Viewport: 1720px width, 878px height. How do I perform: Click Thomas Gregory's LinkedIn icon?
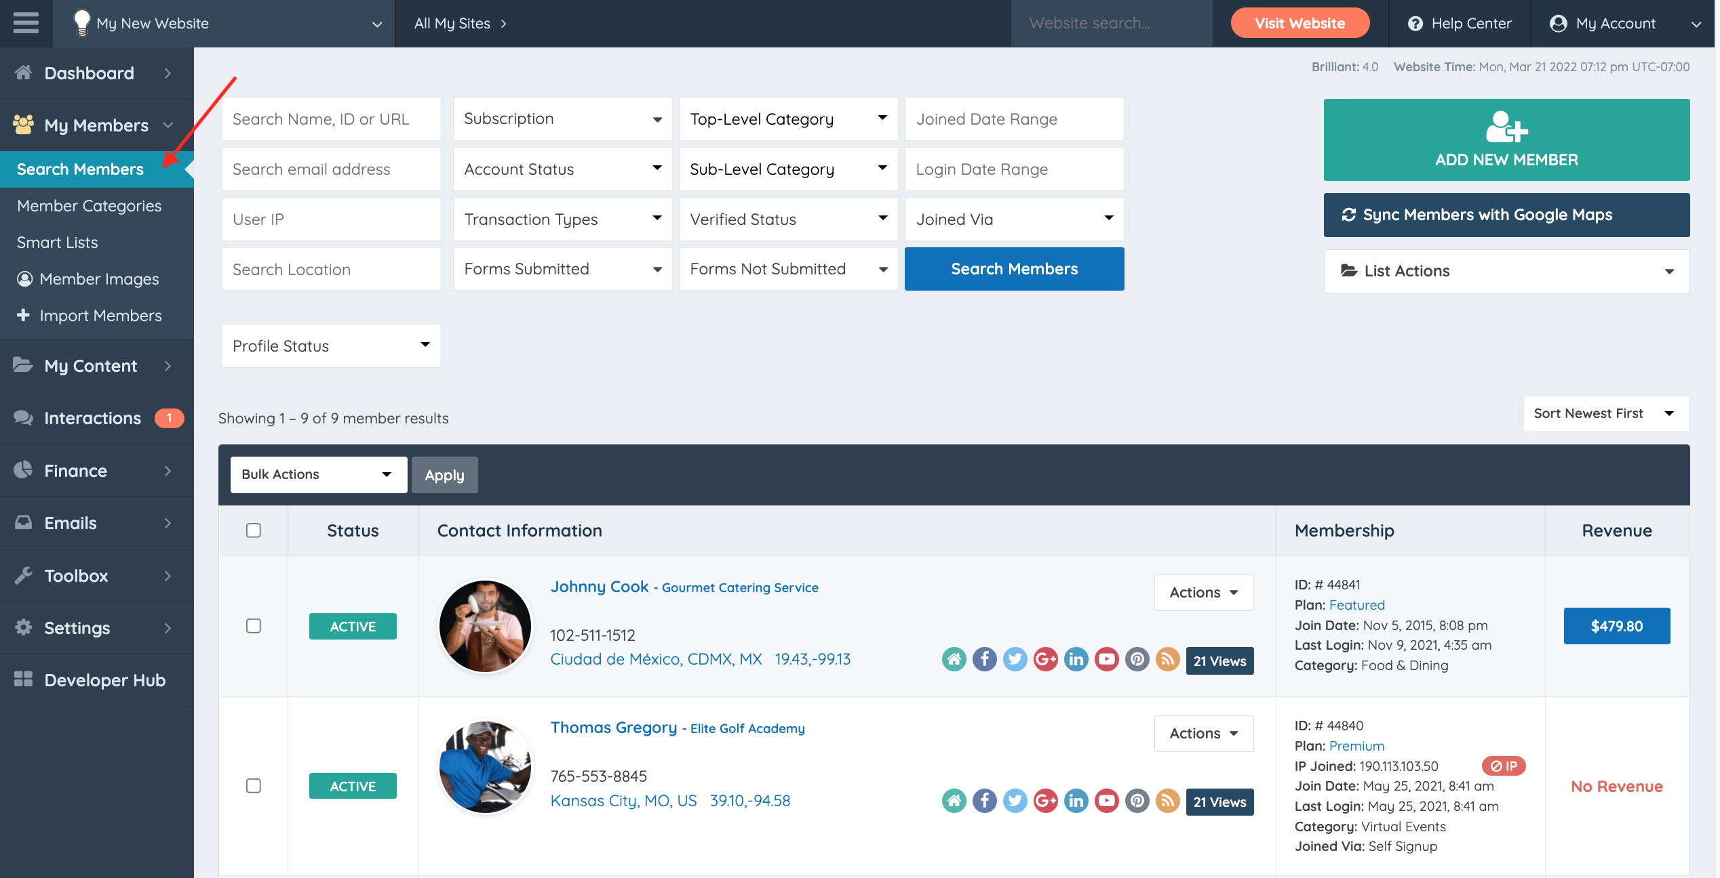1076,801
